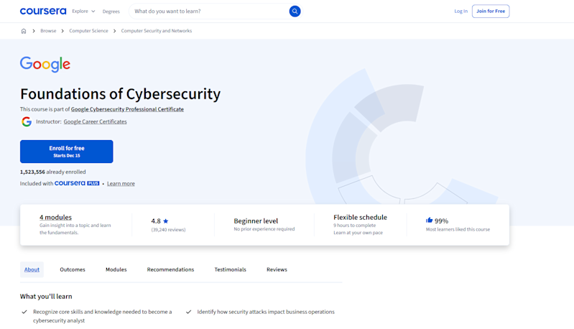This screenshot has height=329, width=574.
Task: Click the Join for Free button
Action: pyautogui.click(x=491, y=11)
